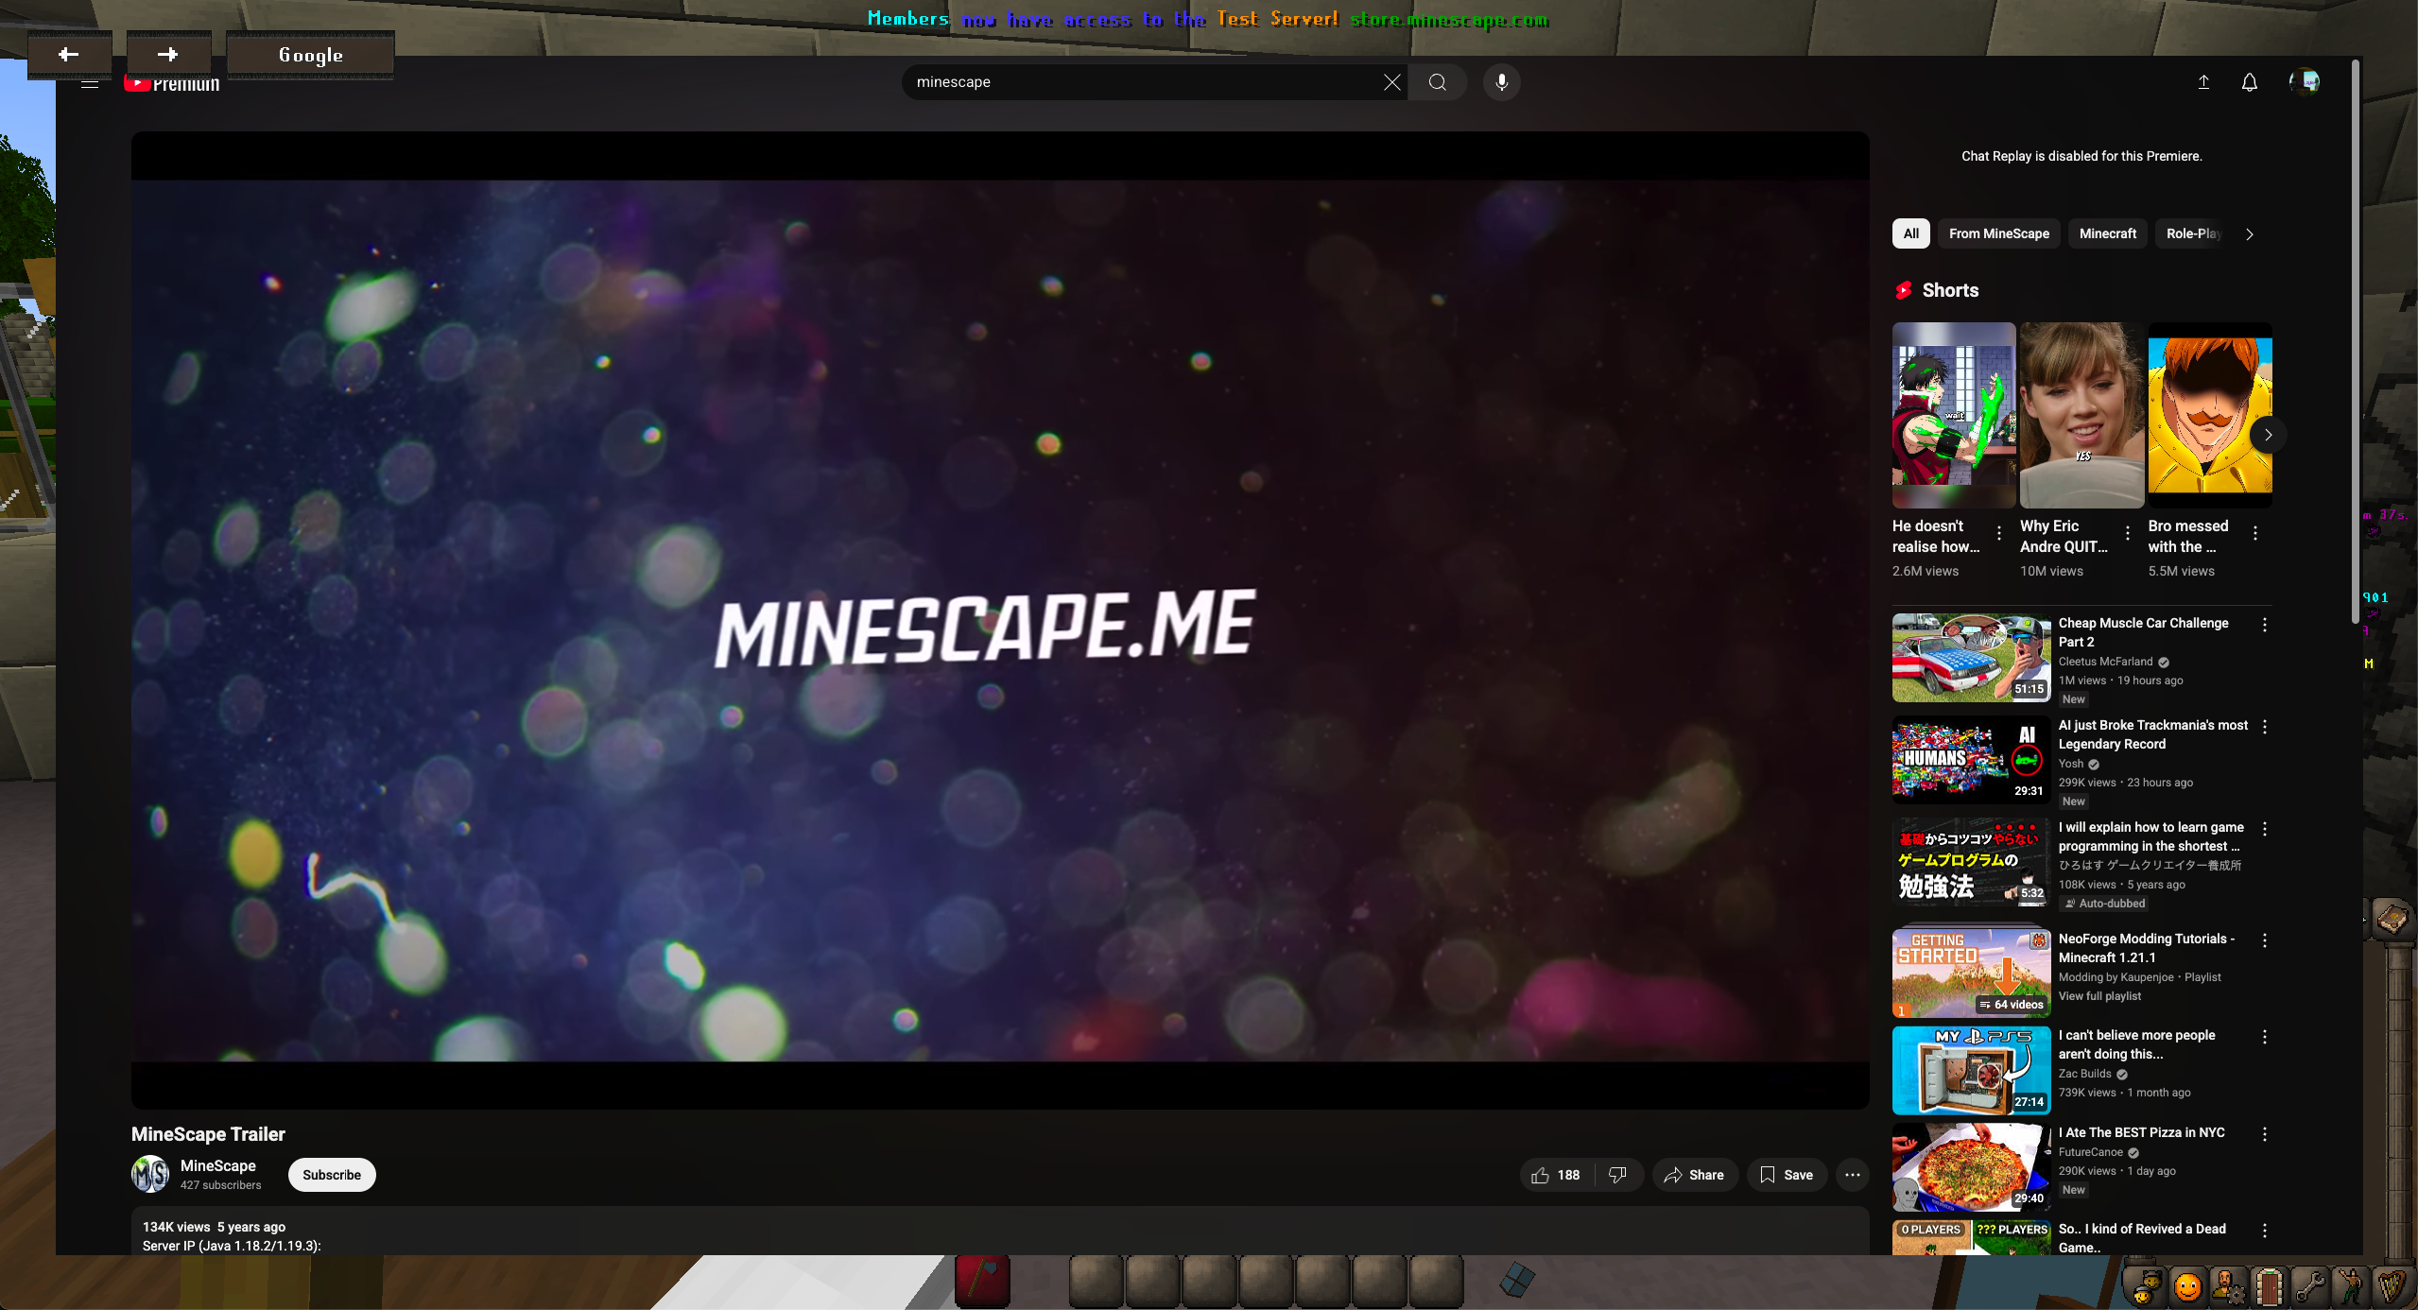This screenshot has width=2418, height=1310.
Task: Open the notifications bell
Action: [x=2250, y=82]
